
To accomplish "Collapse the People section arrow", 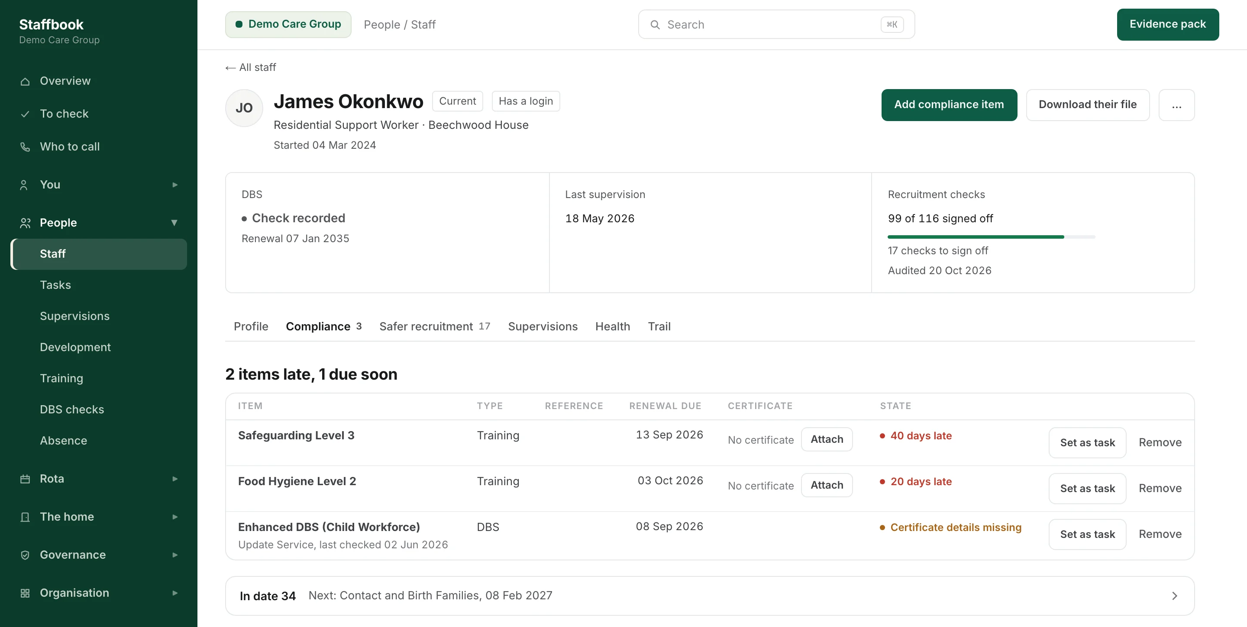I will point(174,223).
